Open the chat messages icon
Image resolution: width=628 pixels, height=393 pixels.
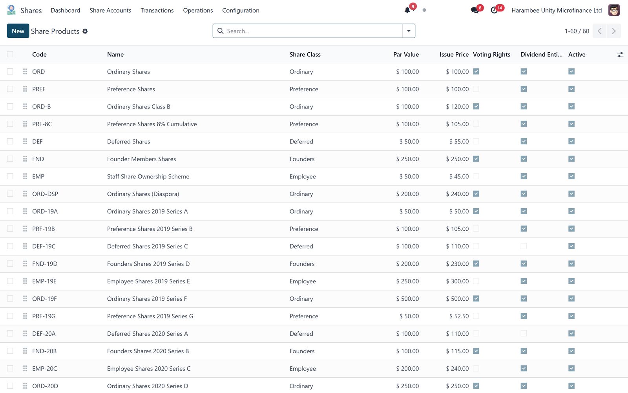tap(475, 10)
